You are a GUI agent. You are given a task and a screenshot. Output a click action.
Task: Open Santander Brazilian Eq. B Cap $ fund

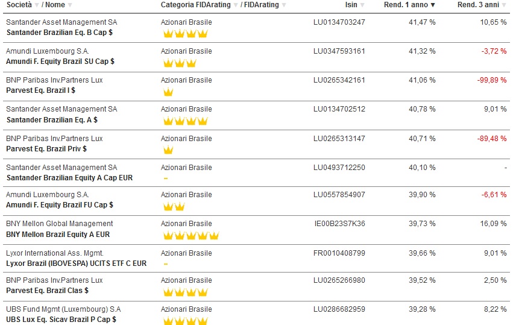click(x=60, y=33)
